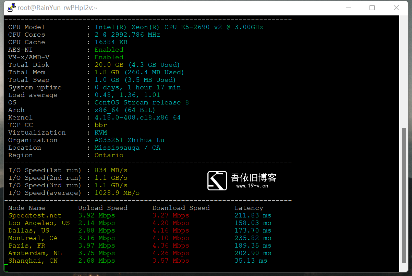Click the vertical scrollbar thumb
This screenshot has height=276, width=412.
[x=403, y=196]
